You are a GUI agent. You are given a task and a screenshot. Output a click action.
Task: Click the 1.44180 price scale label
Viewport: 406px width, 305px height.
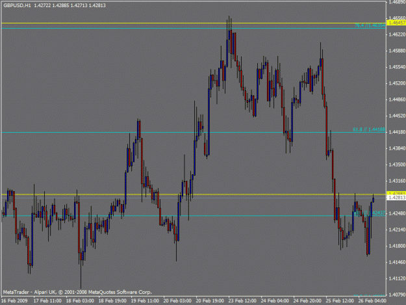click(x=397, y=132)
